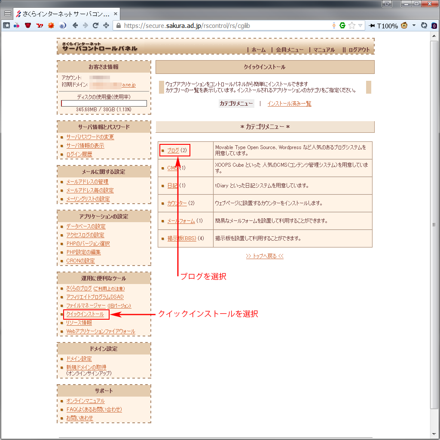Viewport: 440px width, 440px height.
Task: Open the インストール済み一覧 link
Action: click(289, 104)
